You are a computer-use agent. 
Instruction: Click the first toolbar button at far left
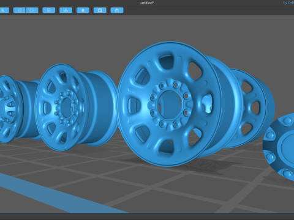pos(4,10)
